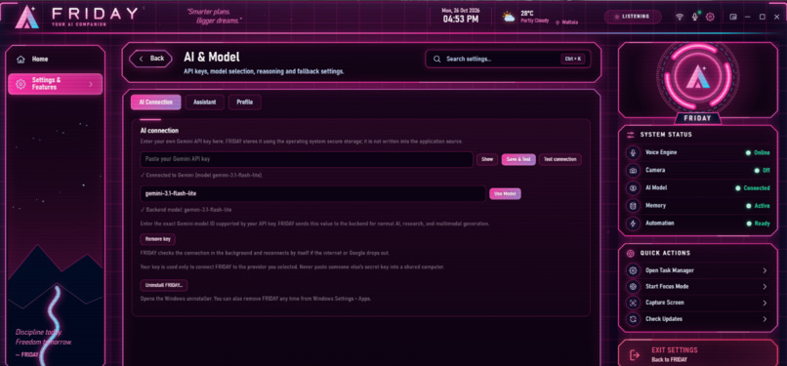Click the Quick Actions header icon
Image resolution: width=787 pixels, height=366 pixels.
(631, 253)
